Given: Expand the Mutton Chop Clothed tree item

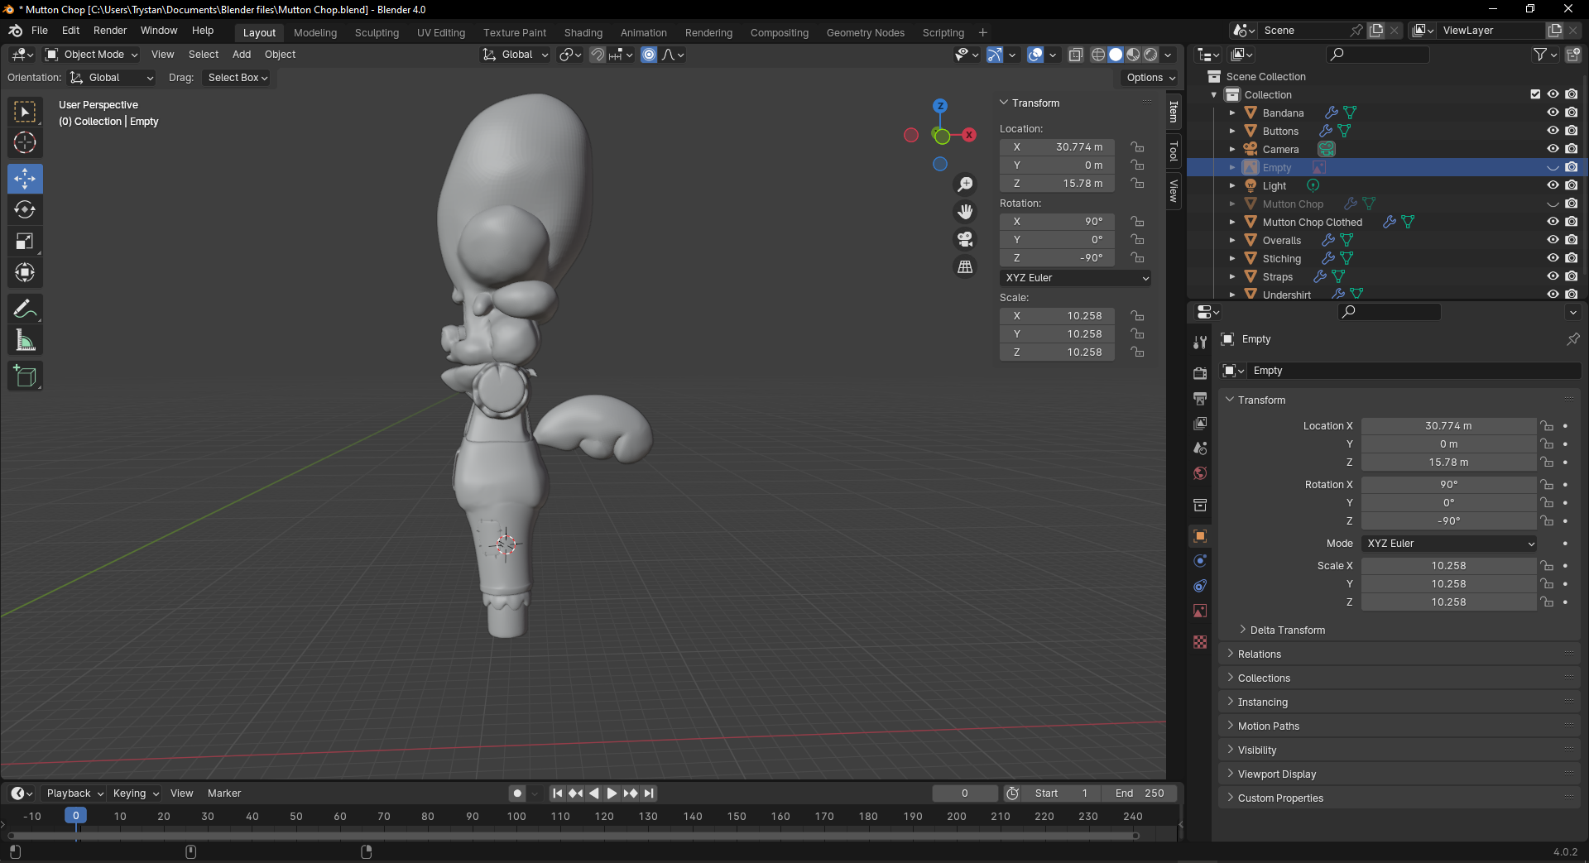Looking at the screenshot, I should (x=1232, y=223).
